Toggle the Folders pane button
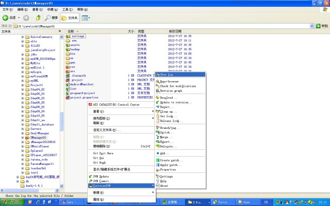Image resolution: width=330 pixels, height=206 pixels. coord(70,18)
